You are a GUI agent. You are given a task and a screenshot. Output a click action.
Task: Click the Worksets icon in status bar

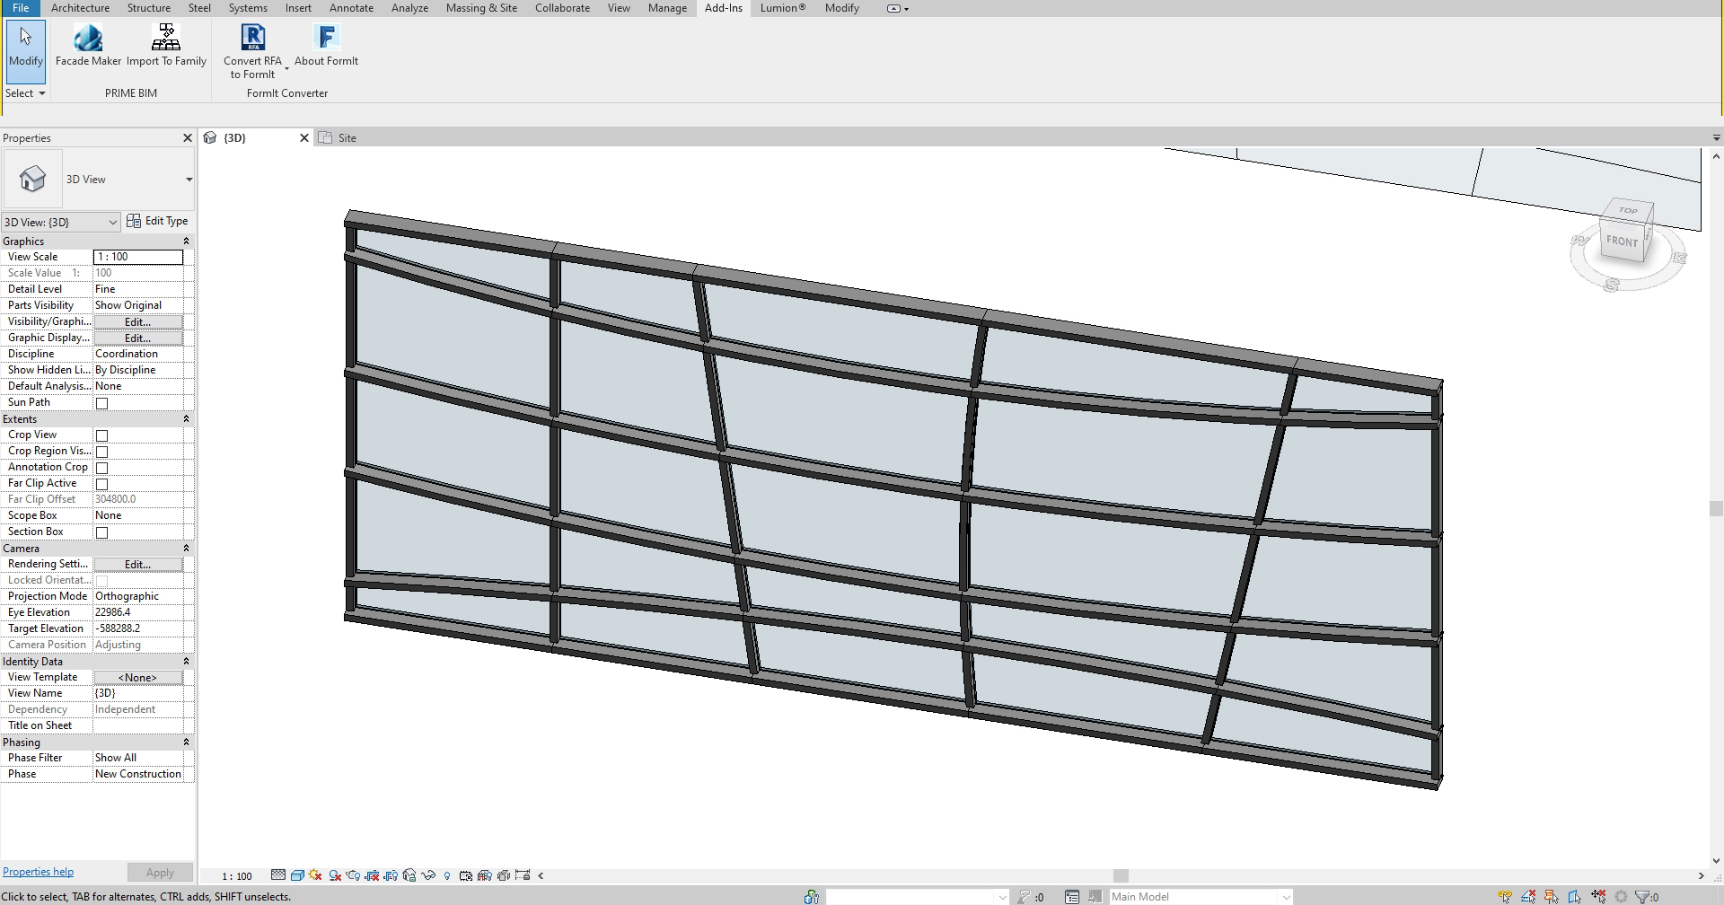(812, 896)
